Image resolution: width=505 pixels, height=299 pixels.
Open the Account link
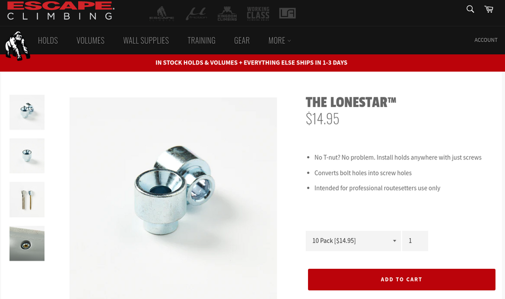486,40
